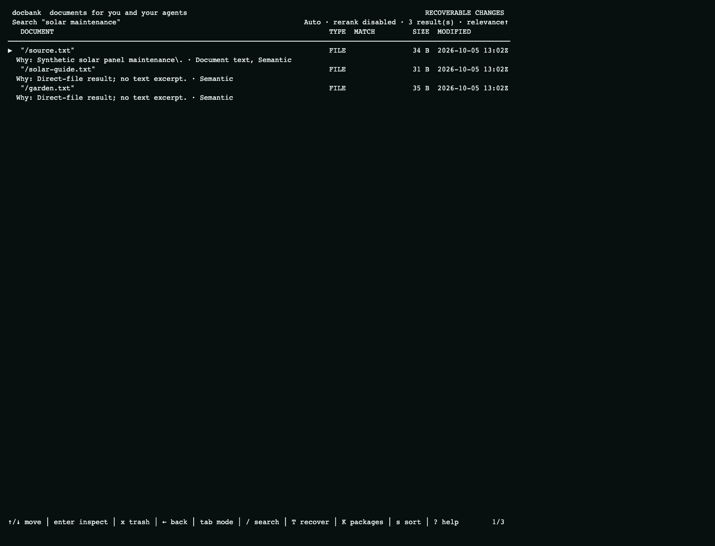Click the 'docbank' title text
Screen dimensions: 715x546
27,13
